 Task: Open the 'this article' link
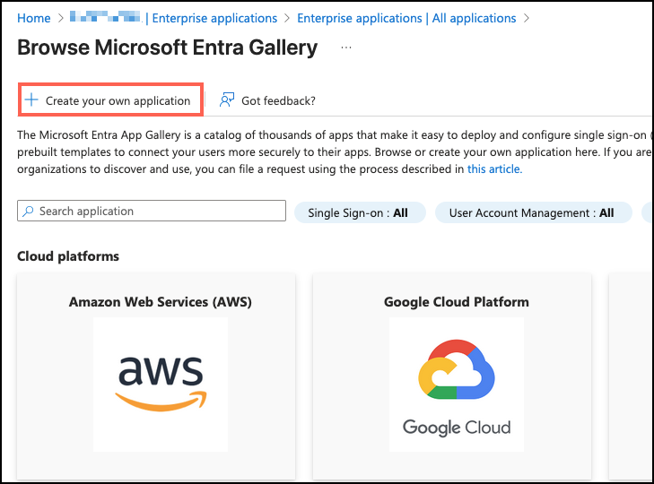[494, 169]
